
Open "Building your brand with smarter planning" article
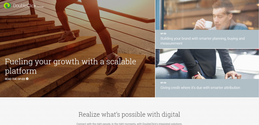203,41
